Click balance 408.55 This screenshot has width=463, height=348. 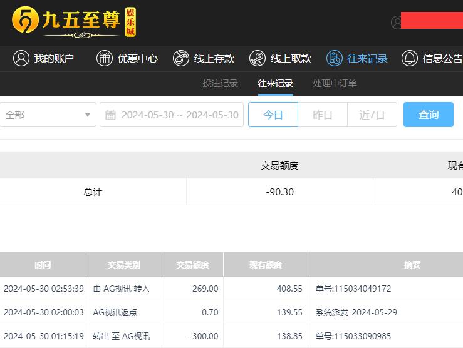289,289
